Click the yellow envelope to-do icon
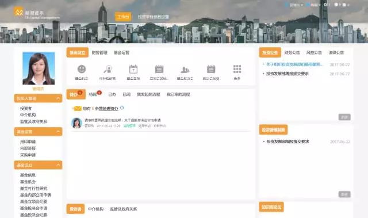Screen dimensions: 368x218 click(77, 108)
